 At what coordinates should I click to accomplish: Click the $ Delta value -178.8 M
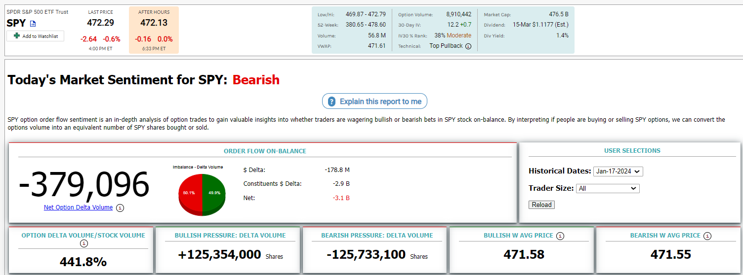[337, 170]
